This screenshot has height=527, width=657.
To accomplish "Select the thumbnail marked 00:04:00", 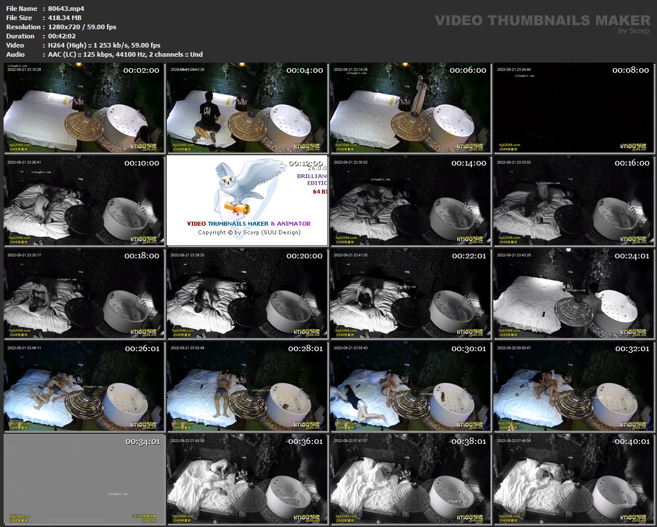I will point(247,108).
